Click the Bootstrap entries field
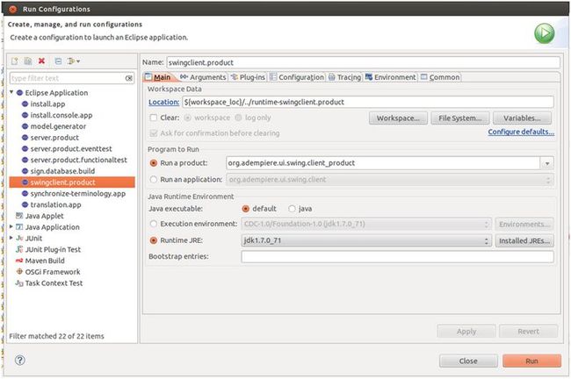 (x=397, y=257)
